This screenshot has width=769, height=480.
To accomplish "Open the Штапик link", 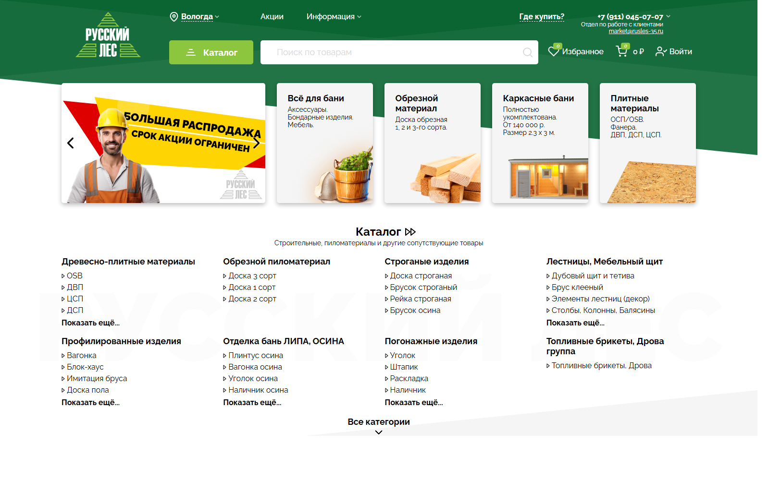I will tap(404, 367).
